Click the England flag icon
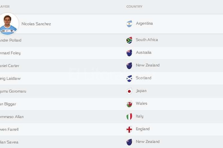223x148 pixels. [x=129, y=129]
